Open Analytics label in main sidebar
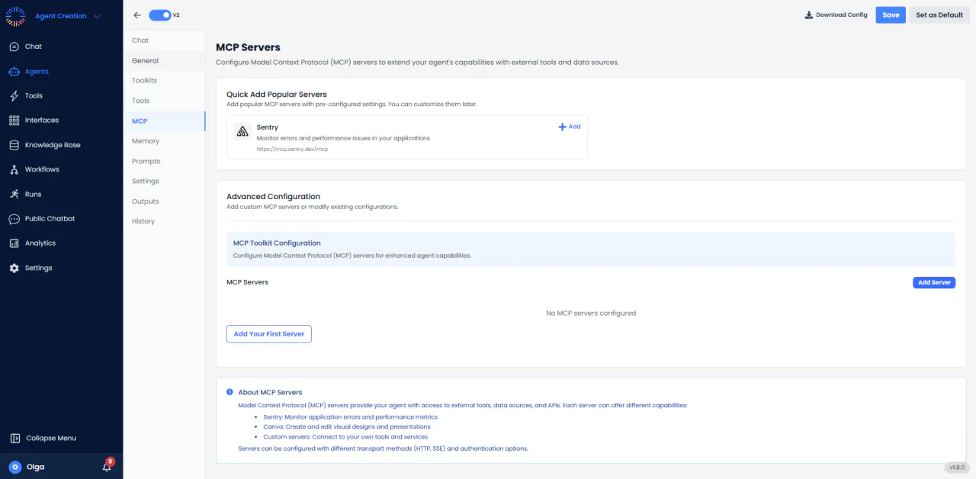 pos(40,243)
